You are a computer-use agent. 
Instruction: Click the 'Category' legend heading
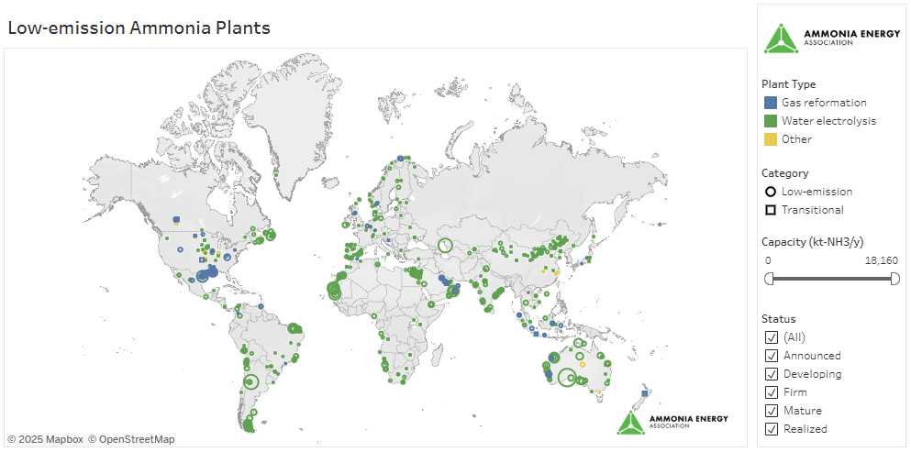783,173
